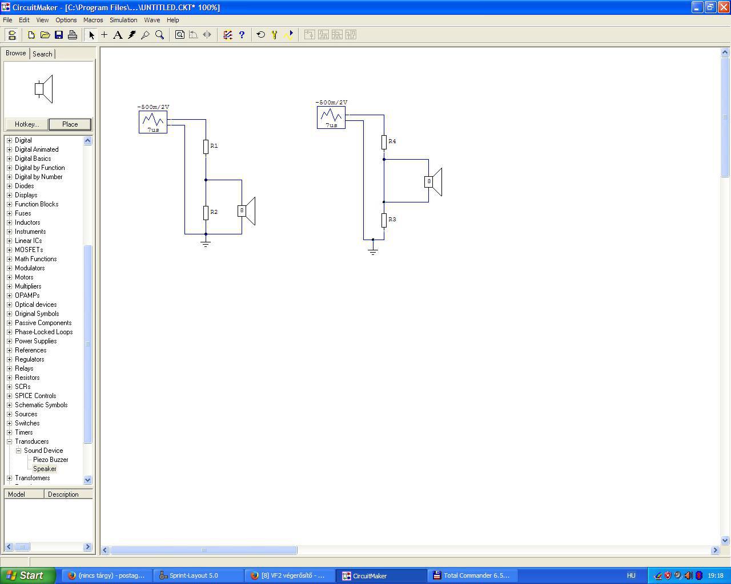The image size is (731, 584).
Task: Click the Step simulation icon
Action: tap(275, 35)
